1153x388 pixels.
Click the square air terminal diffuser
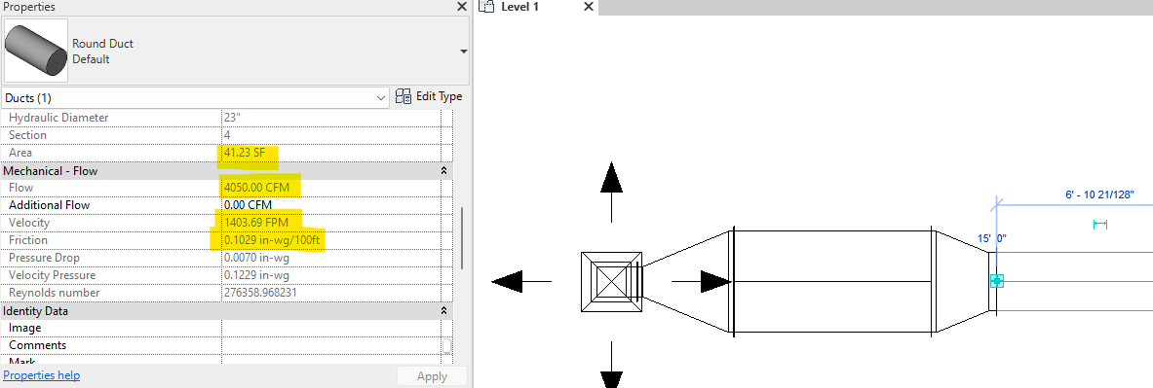pyautogui.click(x=612, y=282)
